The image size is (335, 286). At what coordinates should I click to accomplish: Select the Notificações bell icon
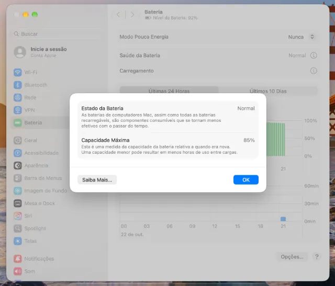[x=17, y=259]
